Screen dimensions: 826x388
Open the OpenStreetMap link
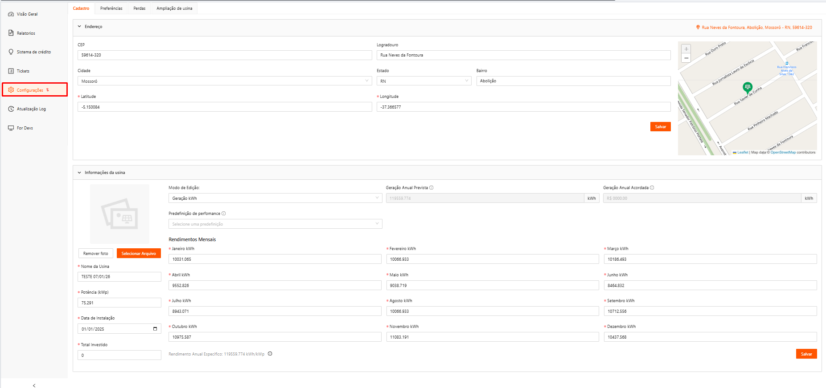tap(783, 152)
